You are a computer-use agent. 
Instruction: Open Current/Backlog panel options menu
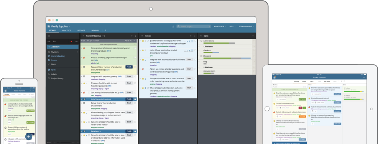point(135,36)
